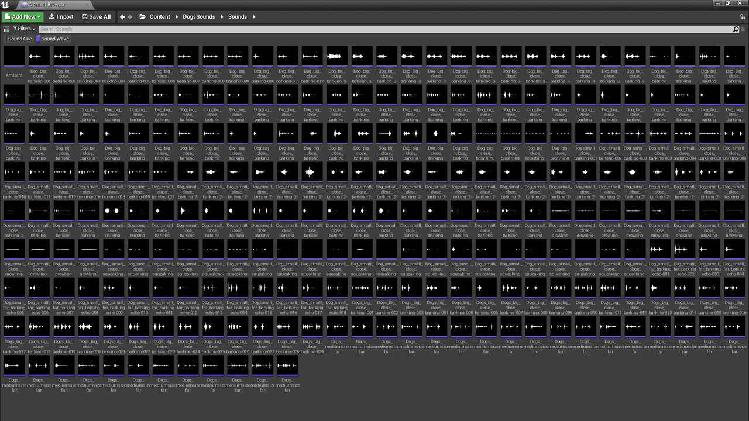This screenshot has height=421, width=749.
Task: Select Dogs_big_close_barking-016 sound wave
Action: [x=734, y=295]
